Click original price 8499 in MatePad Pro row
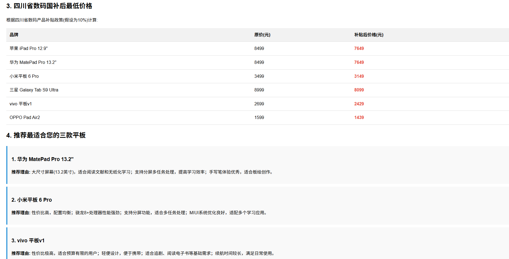Screen dimensions: 509x259 pyautogui.click(x=259, y=62)
